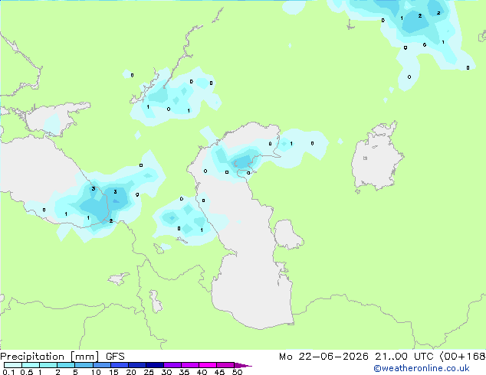Click the 0.1–0.5 mm legend color swatch

point(13,365)
